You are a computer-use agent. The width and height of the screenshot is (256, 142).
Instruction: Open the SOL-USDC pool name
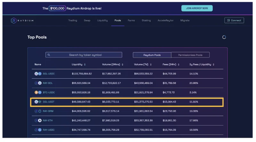[x=49, y=74]
